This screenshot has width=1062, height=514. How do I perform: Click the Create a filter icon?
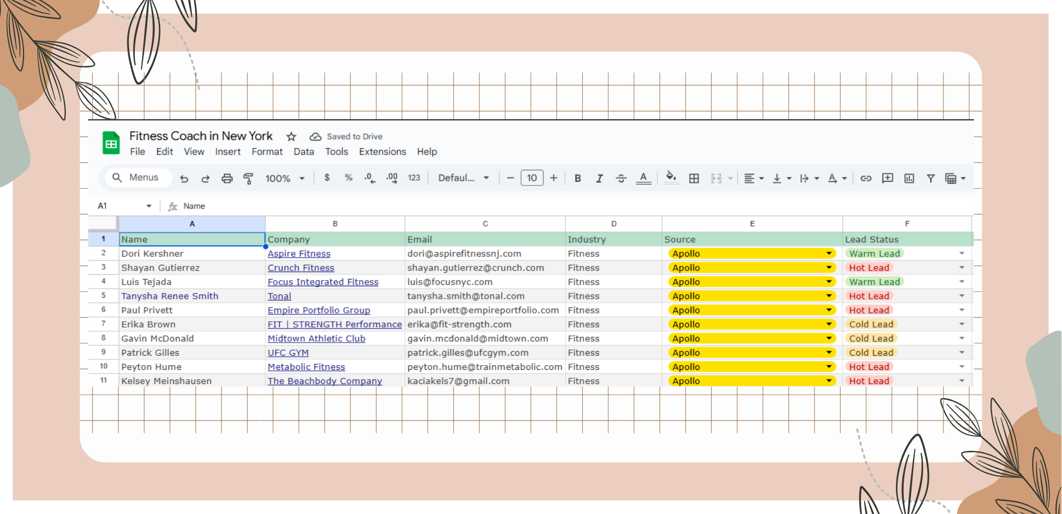[x=930, y=179]
